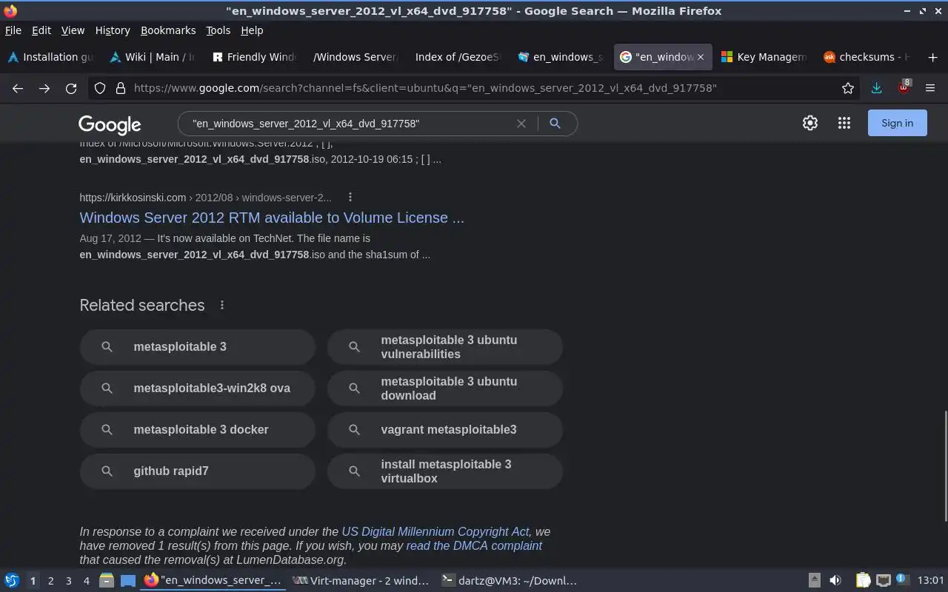Open the Help menu
948x592 pixels.
252,30
